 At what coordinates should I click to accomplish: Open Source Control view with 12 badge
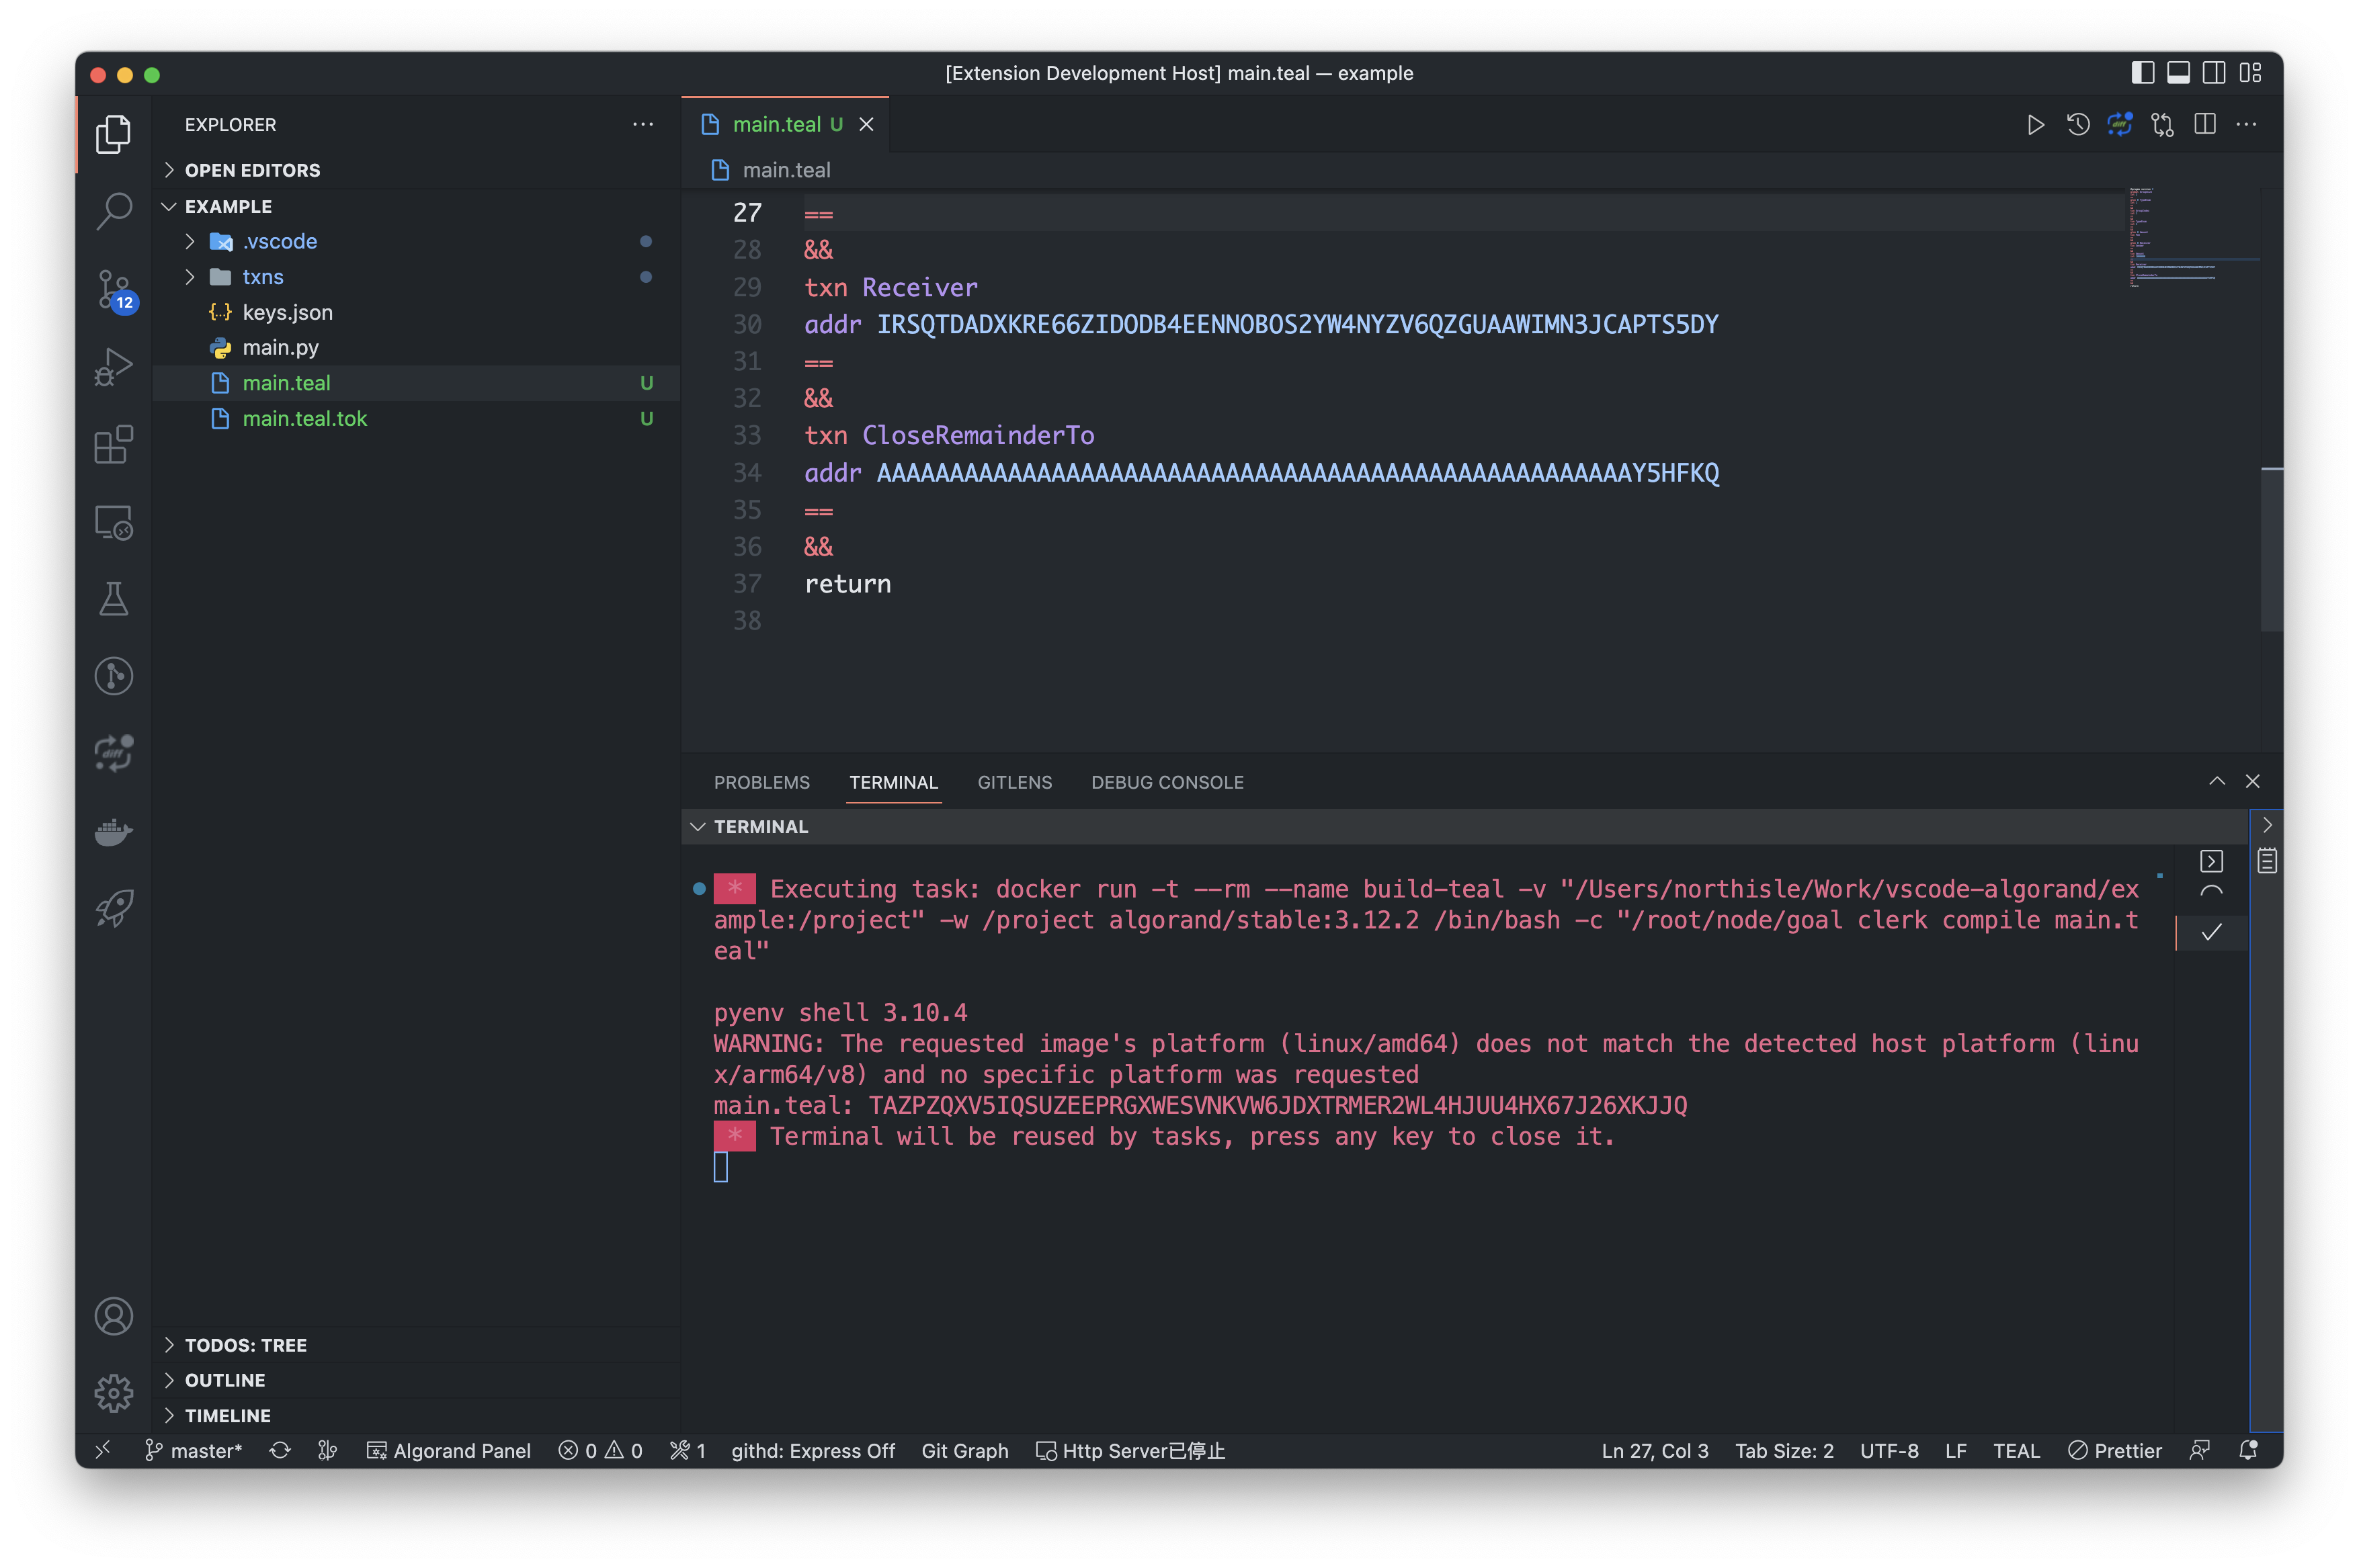point(113,289)
